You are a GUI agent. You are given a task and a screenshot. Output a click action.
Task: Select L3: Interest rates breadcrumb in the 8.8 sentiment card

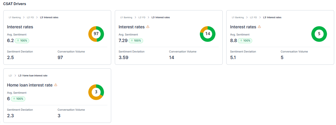point(272,17)
